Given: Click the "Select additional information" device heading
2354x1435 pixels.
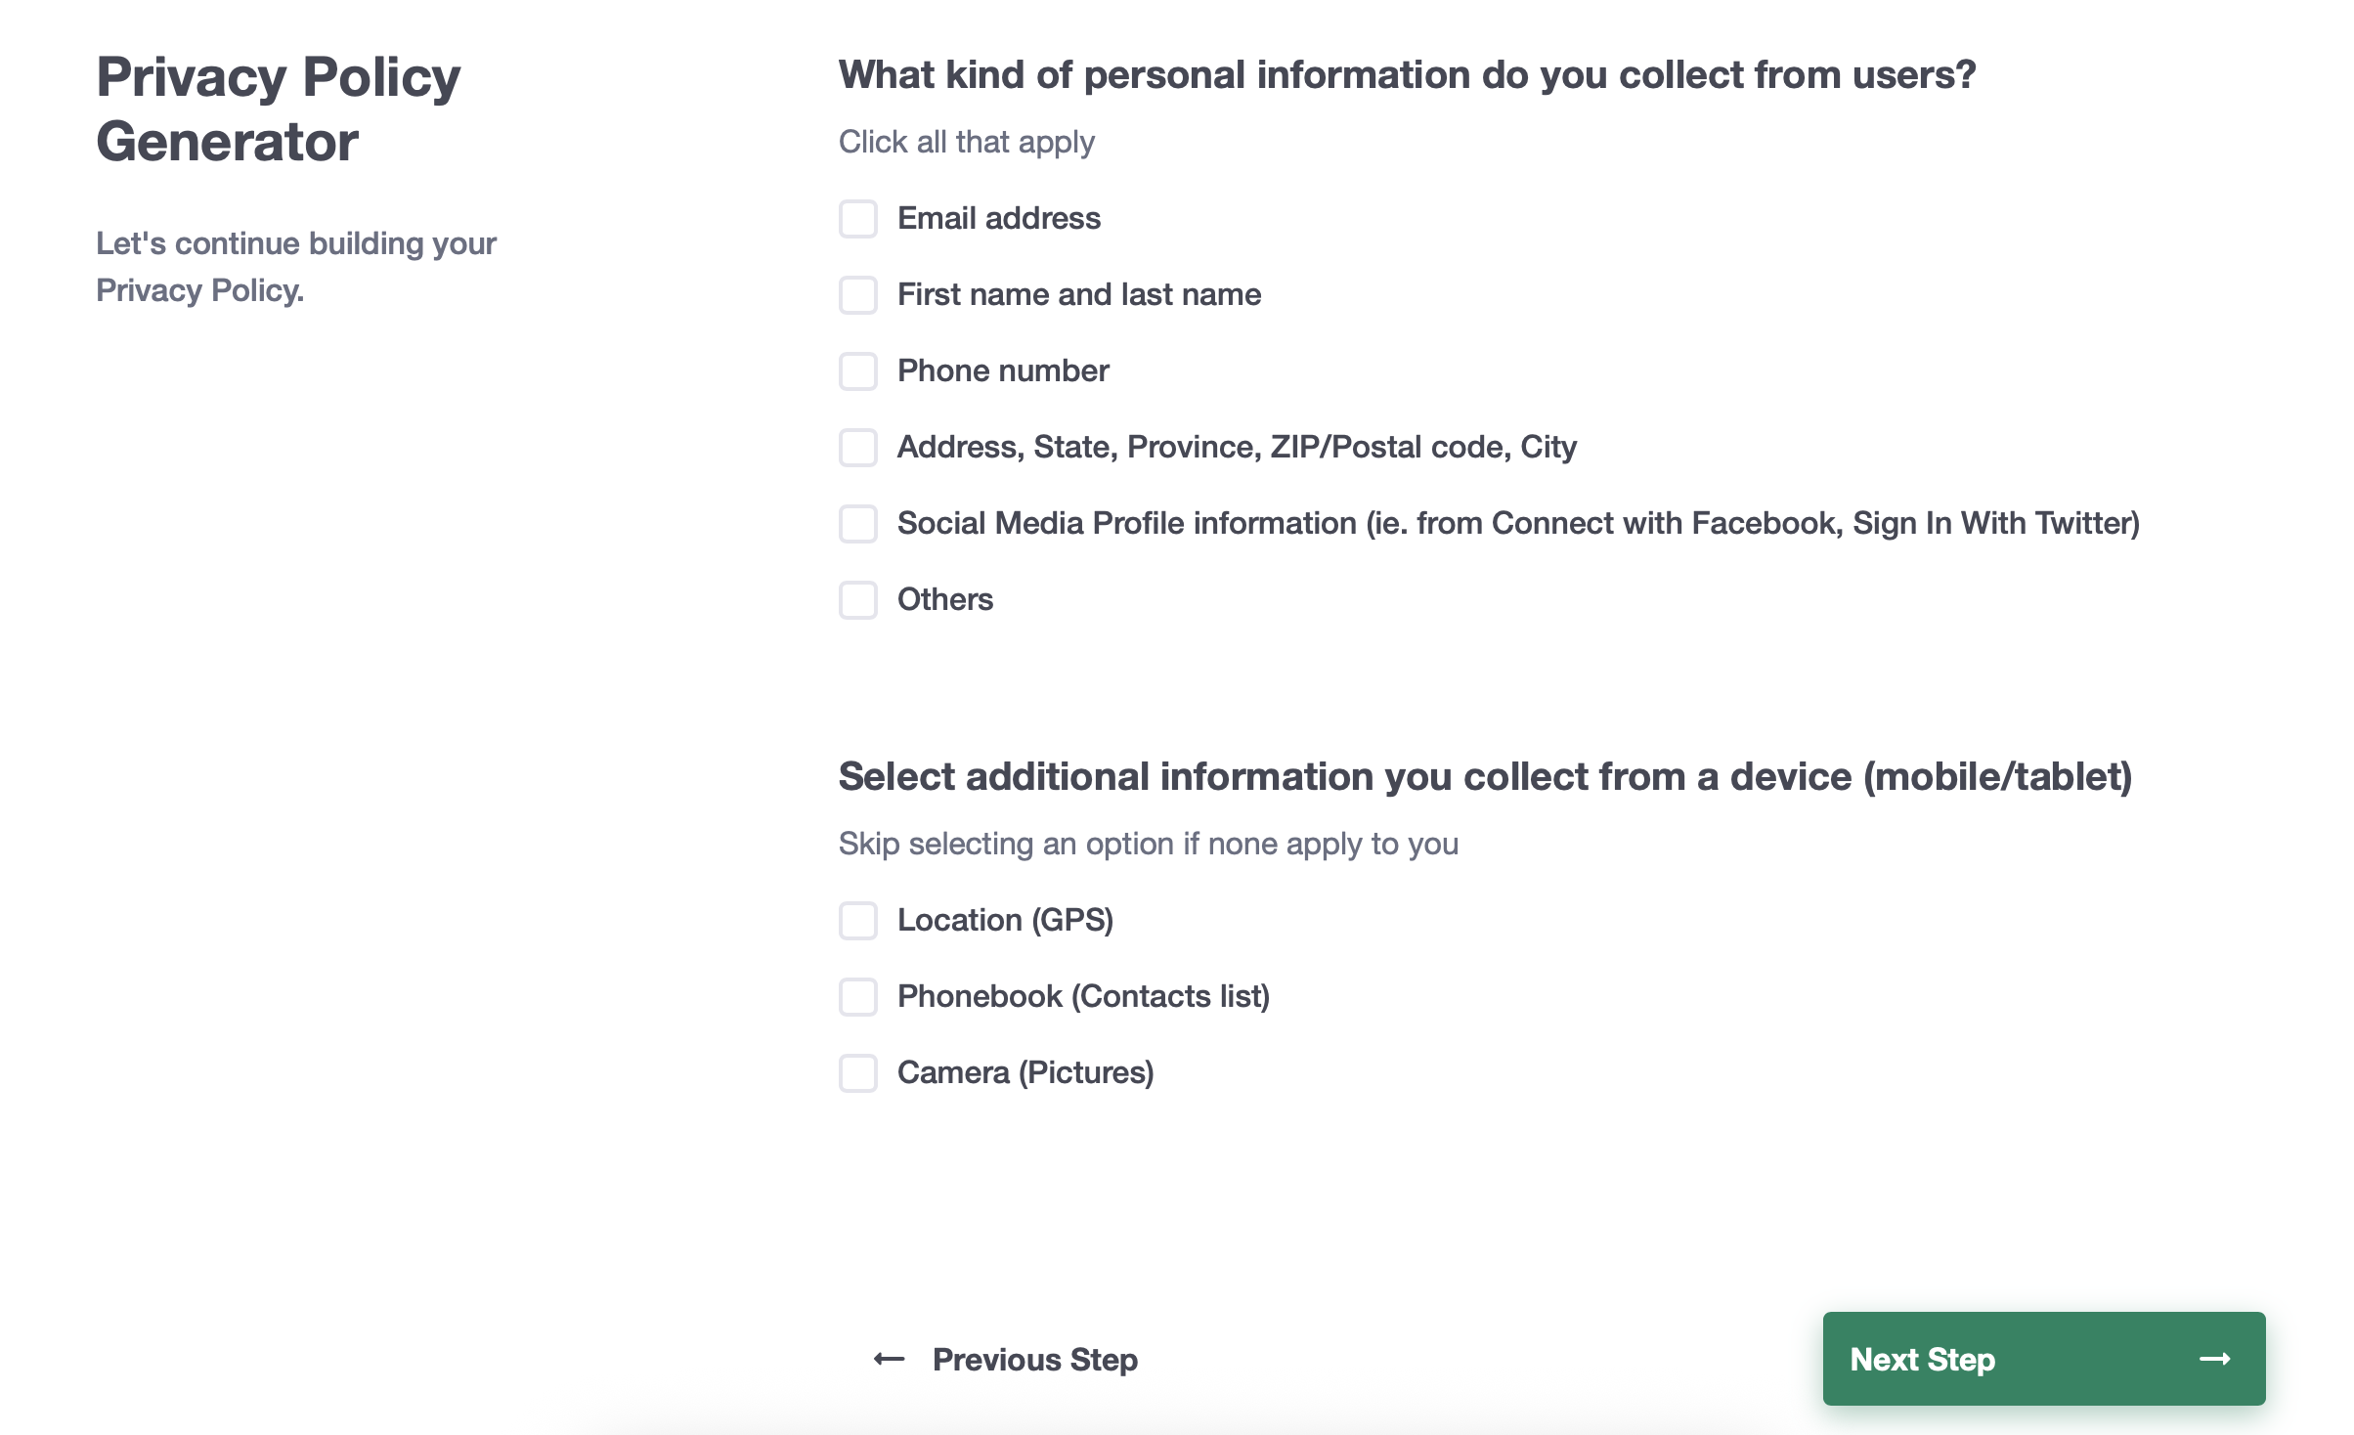Looking at the screenshot, I should 1484,777.
